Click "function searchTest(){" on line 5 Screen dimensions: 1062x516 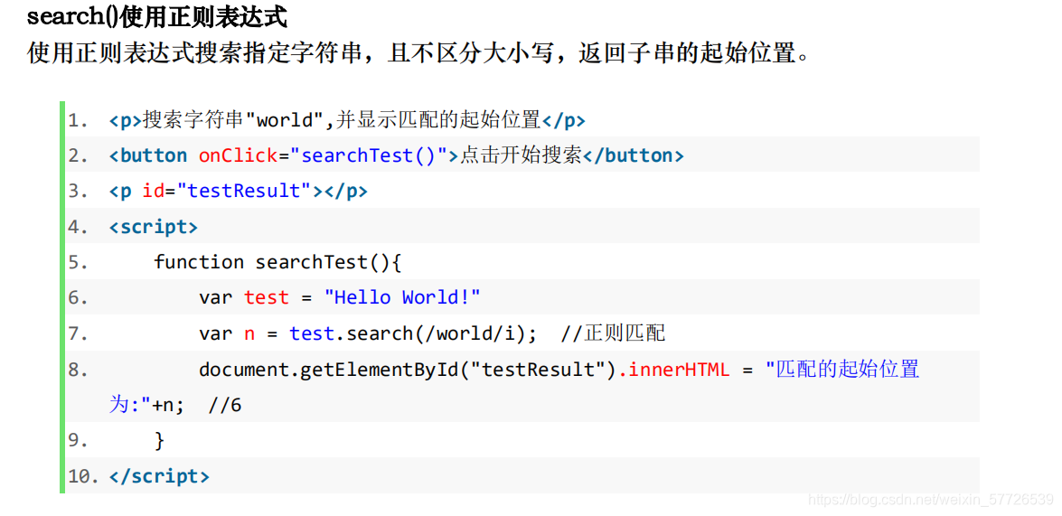click(277, 262)
